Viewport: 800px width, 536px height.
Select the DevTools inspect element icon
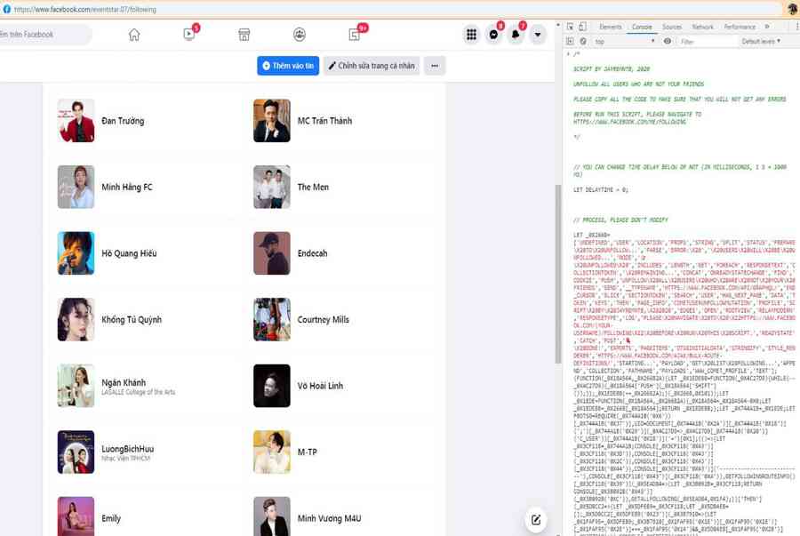[570, 27]
